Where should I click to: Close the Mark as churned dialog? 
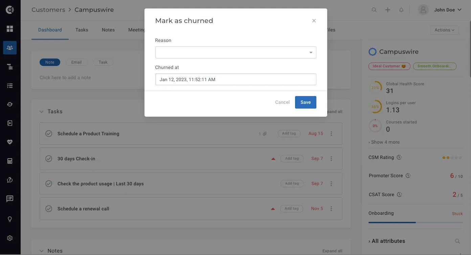tap(314, 21)
